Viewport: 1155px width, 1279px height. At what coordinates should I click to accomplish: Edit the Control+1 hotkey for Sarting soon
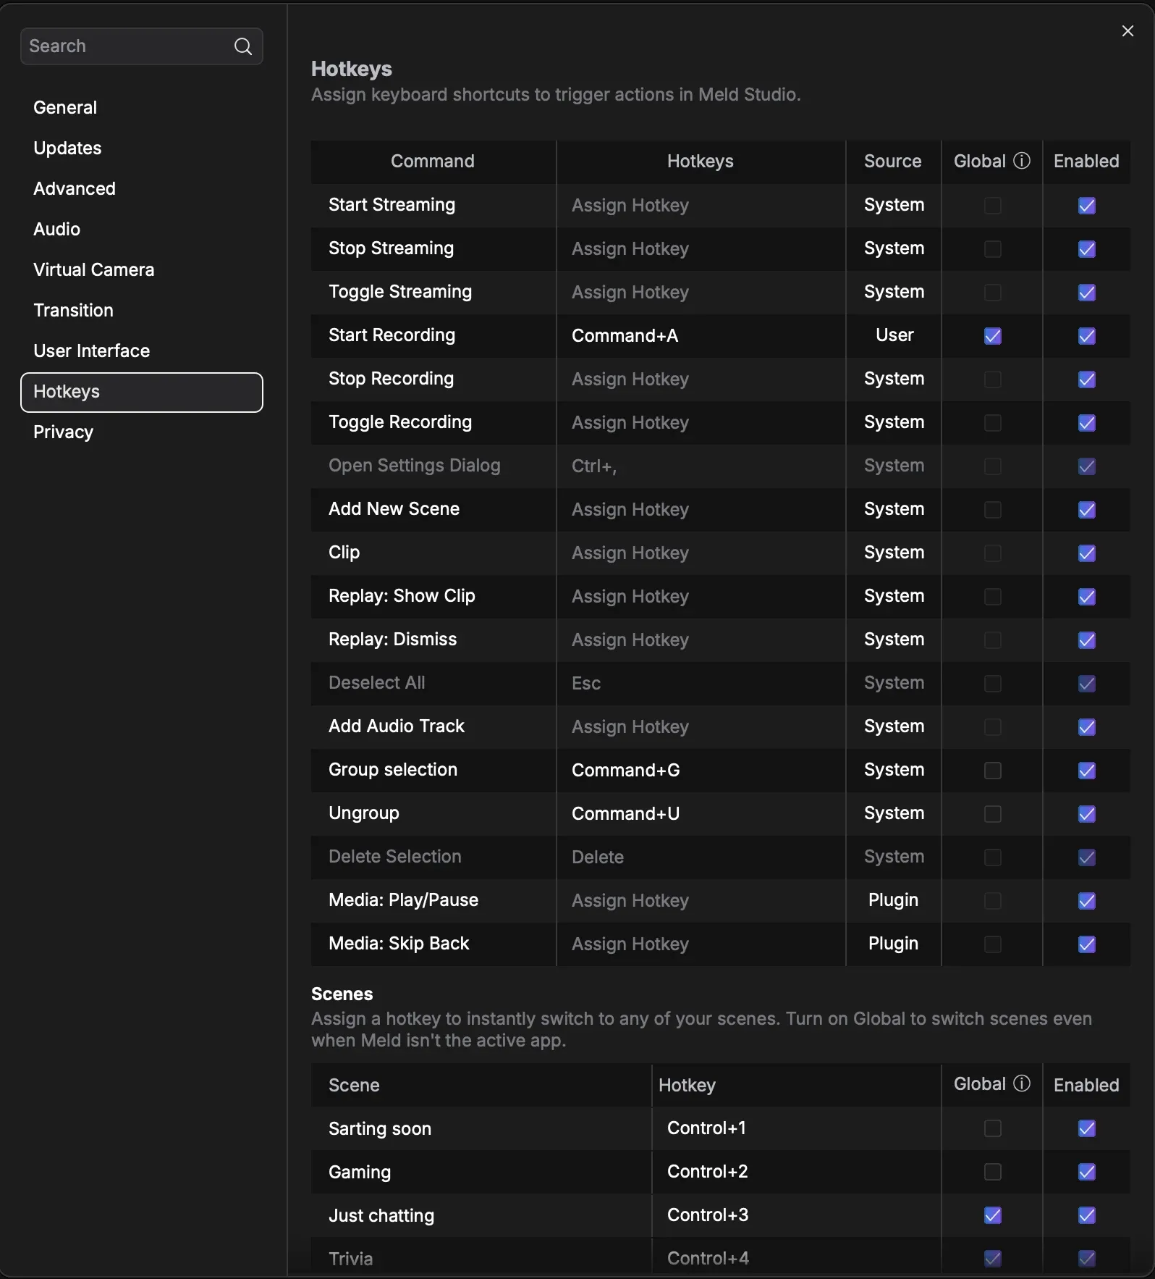pos(796,1128)
